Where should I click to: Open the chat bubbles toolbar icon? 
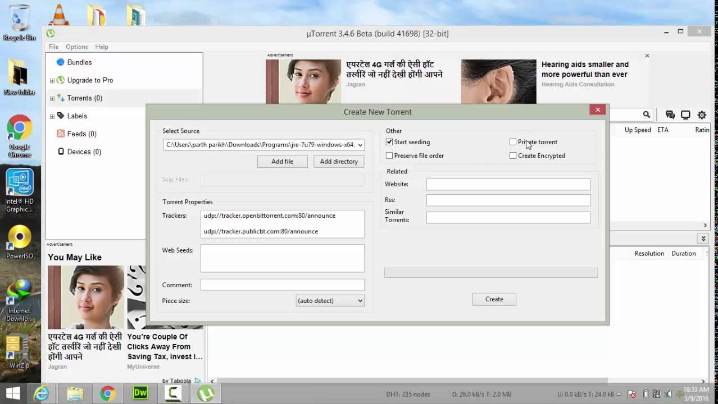coord(670,114)
